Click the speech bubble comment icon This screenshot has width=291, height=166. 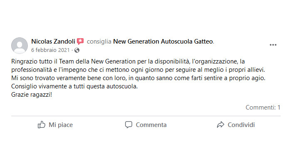(x=128, y=124)
